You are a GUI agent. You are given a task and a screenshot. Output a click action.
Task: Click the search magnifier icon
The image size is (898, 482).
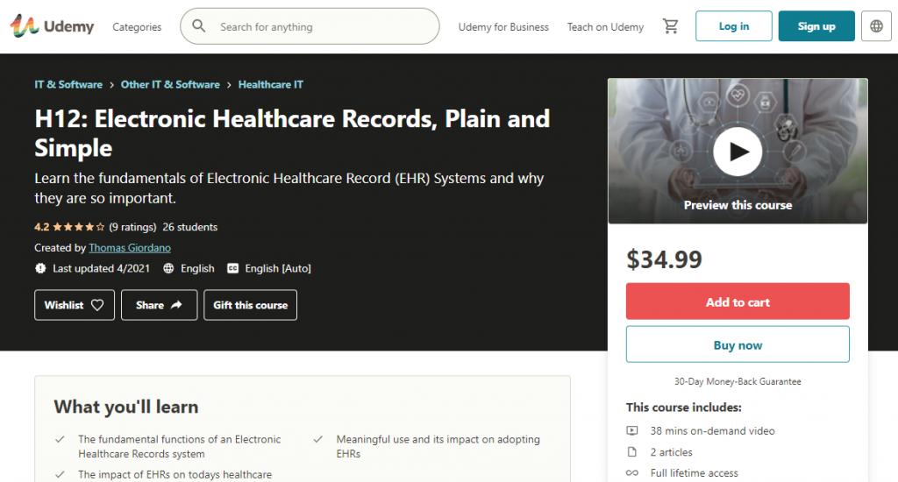(x=199, y=26)
